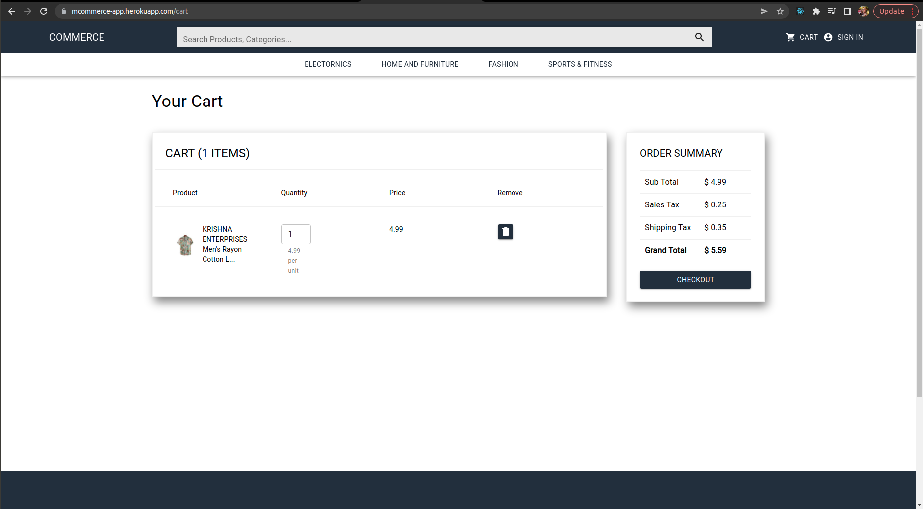Screen dimensions: 923x509
Task: Click the padlock site info icon
Action: click(64, 11)
